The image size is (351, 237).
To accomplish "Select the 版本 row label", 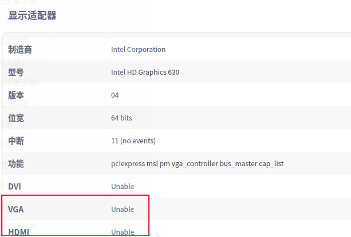I will point(16,95).
